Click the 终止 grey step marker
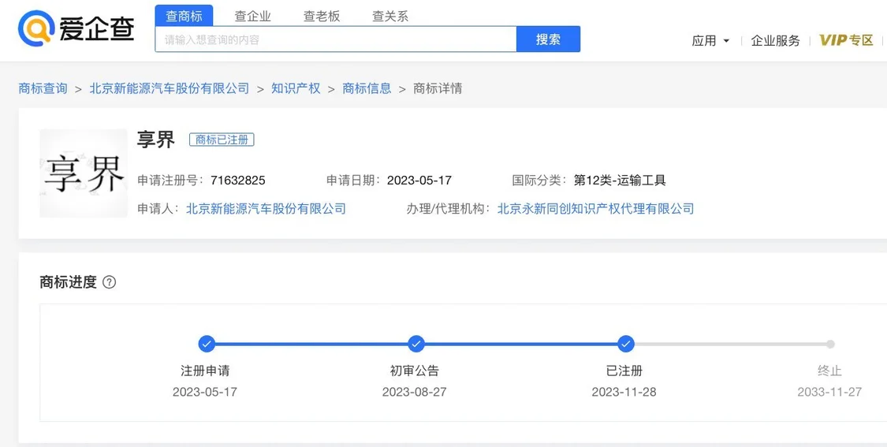This screenshot has height=447, width=887. pyautogui.click(x=830, y=344)
